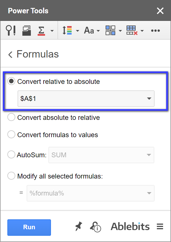Choose Convert formulas to values
The height and width of the screenshot is (242, 171).
tap(11, 135)
